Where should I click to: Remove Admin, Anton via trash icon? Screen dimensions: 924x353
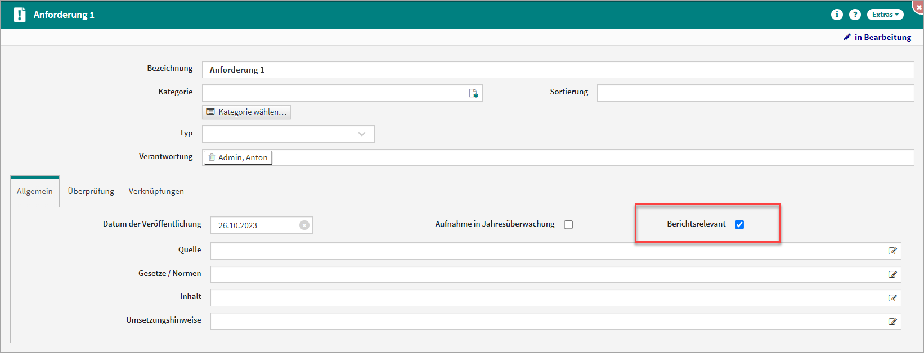coord(212,157)
